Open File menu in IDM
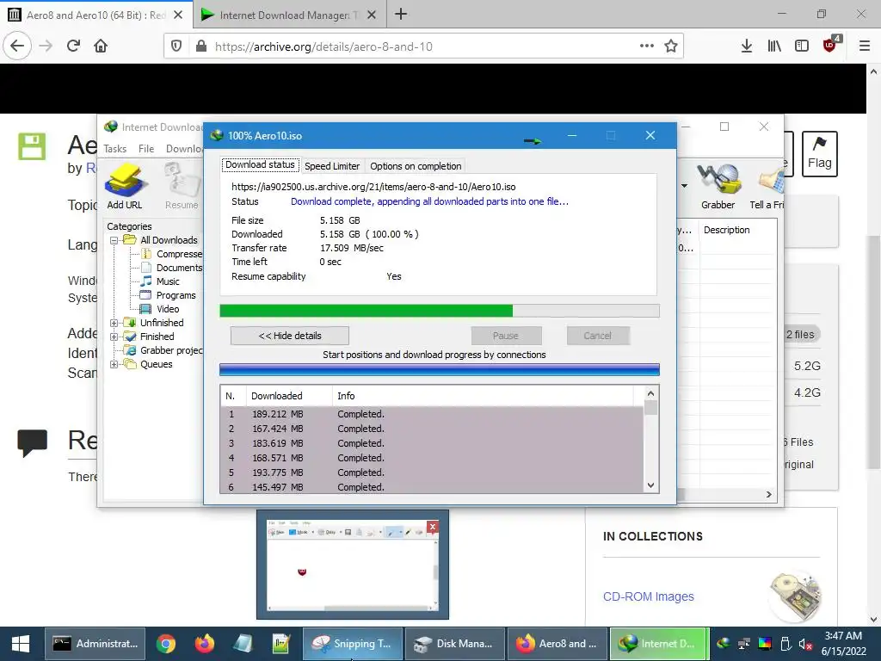 pos(146,148)
